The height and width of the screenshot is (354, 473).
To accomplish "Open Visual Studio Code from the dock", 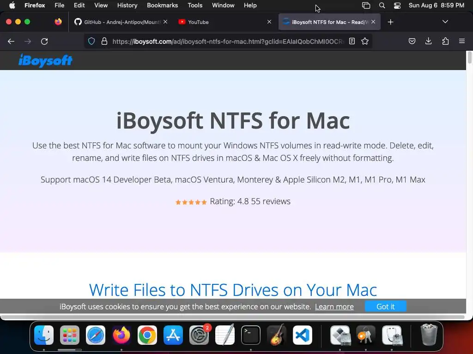I will point(303,335).
